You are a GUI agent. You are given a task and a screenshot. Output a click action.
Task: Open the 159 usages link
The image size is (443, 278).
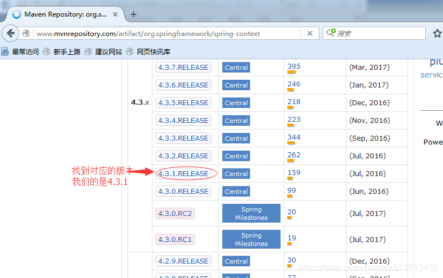coord(294,173)
